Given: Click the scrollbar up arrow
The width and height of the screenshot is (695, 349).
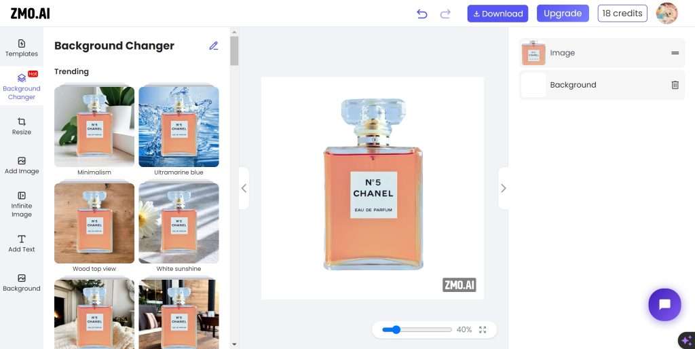Looking at the screenshot, I should (x=234, y=32).
